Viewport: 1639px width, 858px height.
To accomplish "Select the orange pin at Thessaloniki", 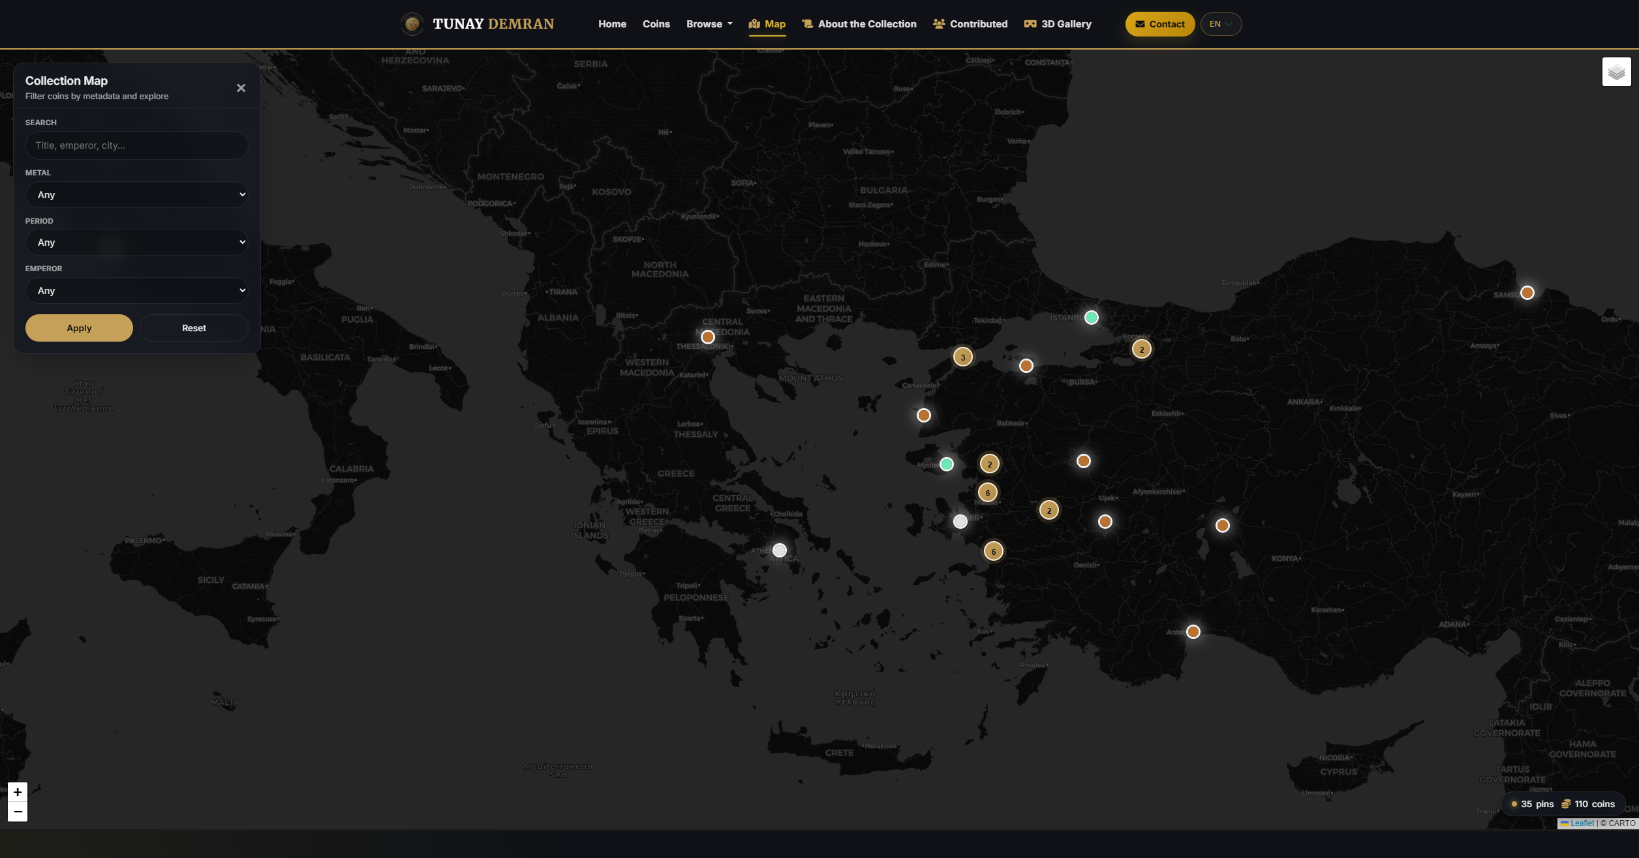I will [707, 337].
